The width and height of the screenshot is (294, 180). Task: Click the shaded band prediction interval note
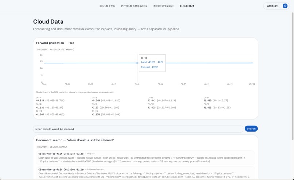pyautogui.click(x=75, y=92)
